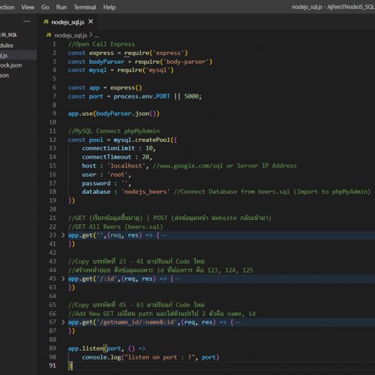Click line number 89 in the gutter
Screen dimensions: 375x375
(52, 348)
